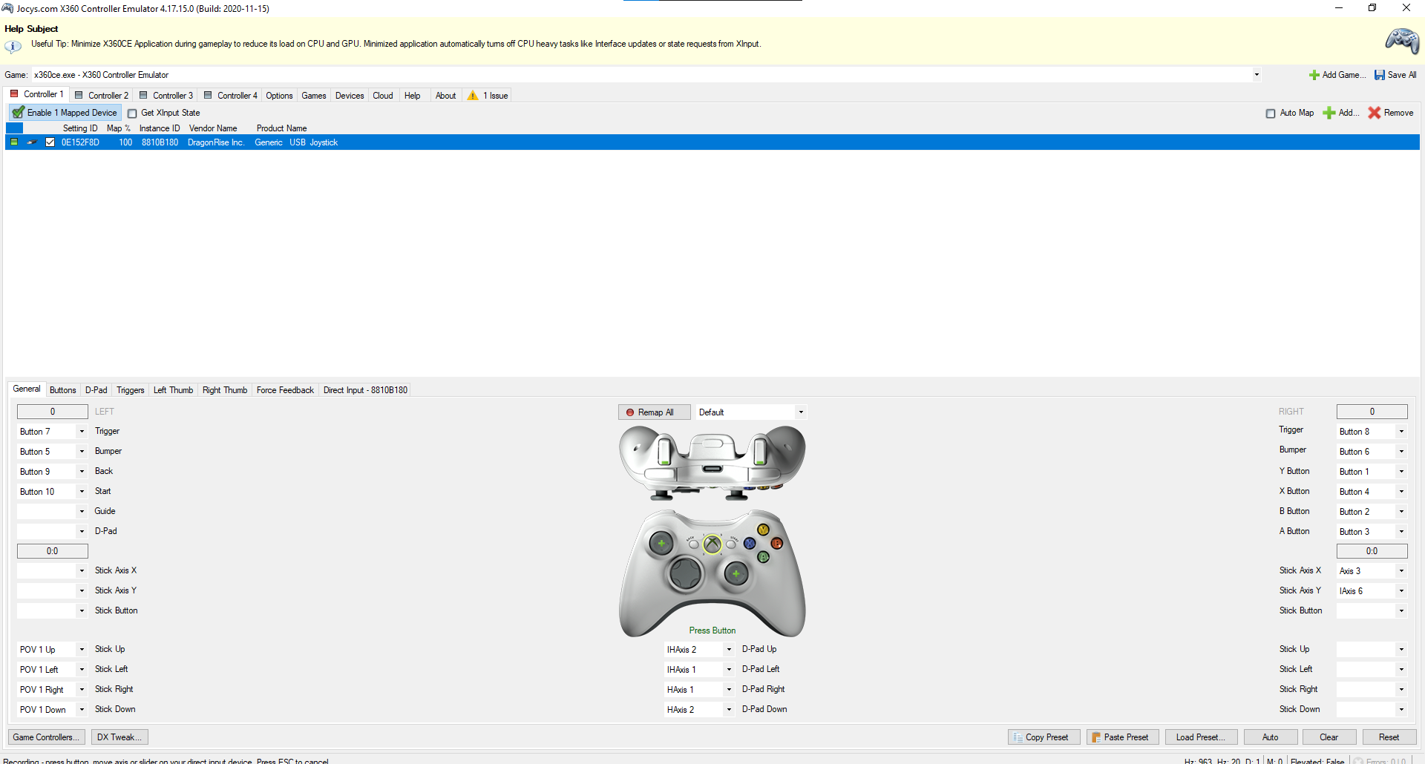Open the Game selection dropdown
Screen dimensions: 1425x764
[x=1257, y=74]
